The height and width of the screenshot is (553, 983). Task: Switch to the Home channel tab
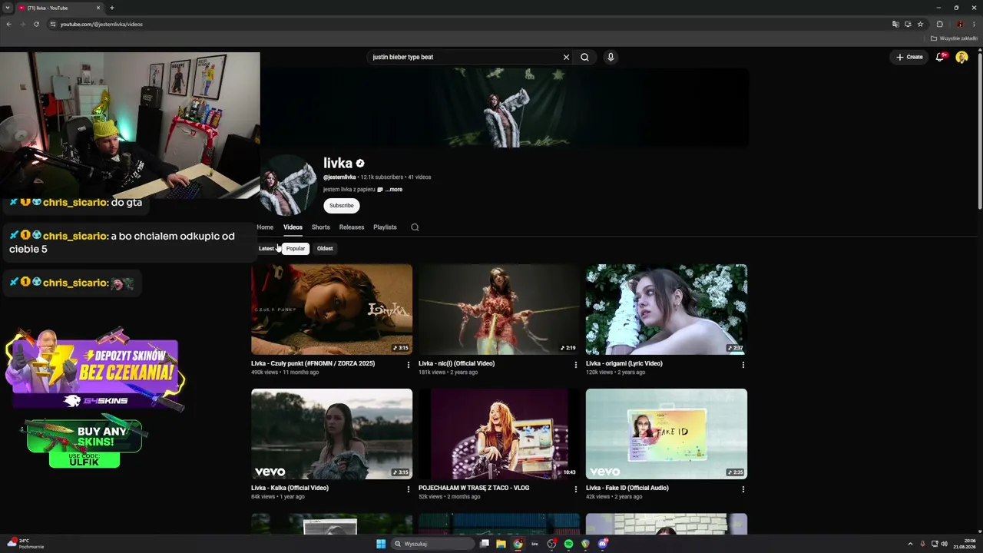point(265,227)
